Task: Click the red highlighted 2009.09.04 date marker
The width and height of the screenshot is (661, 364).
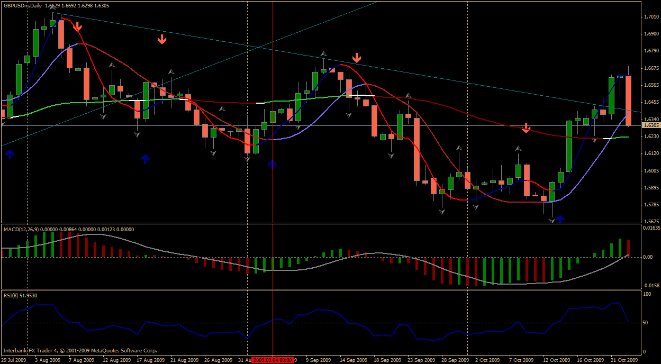Action: tap(273, 360)
